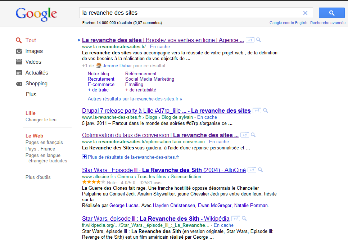Open the Recrutement sitelink
348x243 pixels.
point(101,79)
